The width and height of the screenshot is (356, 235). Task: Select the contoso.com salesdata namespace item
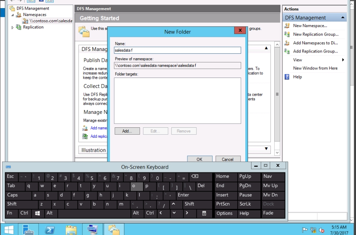tap(50, 21)
